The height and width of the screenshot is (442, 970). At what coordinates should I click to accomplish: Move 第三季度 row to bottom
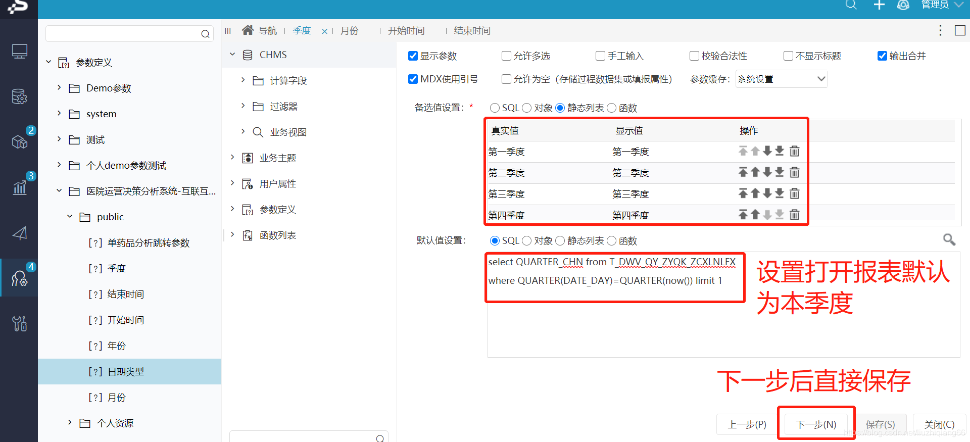[780, 193]
